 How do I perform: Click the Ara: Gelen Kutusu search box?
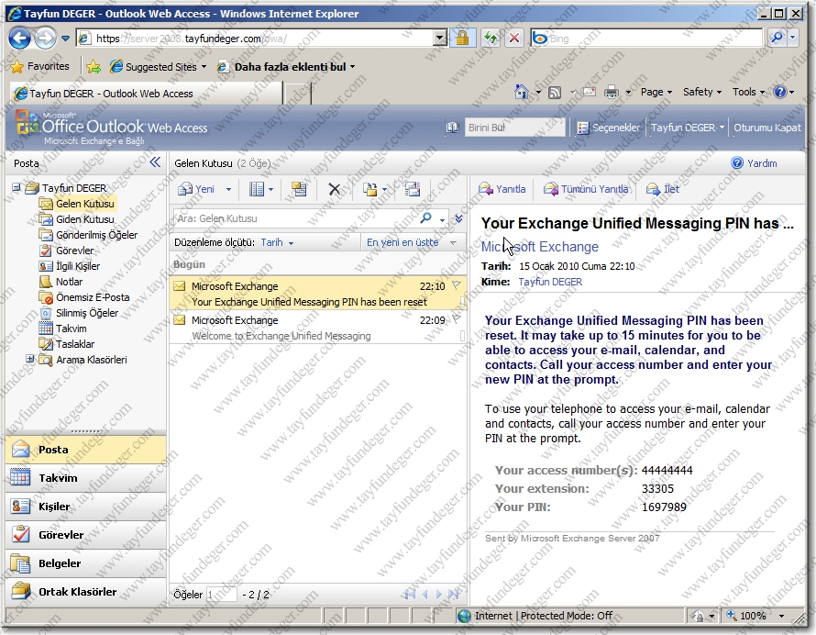coord(295,218)
